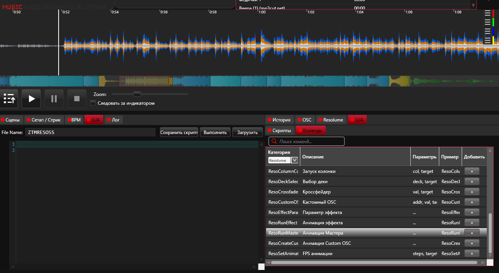This screenshot has width=499, height=273.
Task: Click the track list down arrow
Action: coord(473,5)
